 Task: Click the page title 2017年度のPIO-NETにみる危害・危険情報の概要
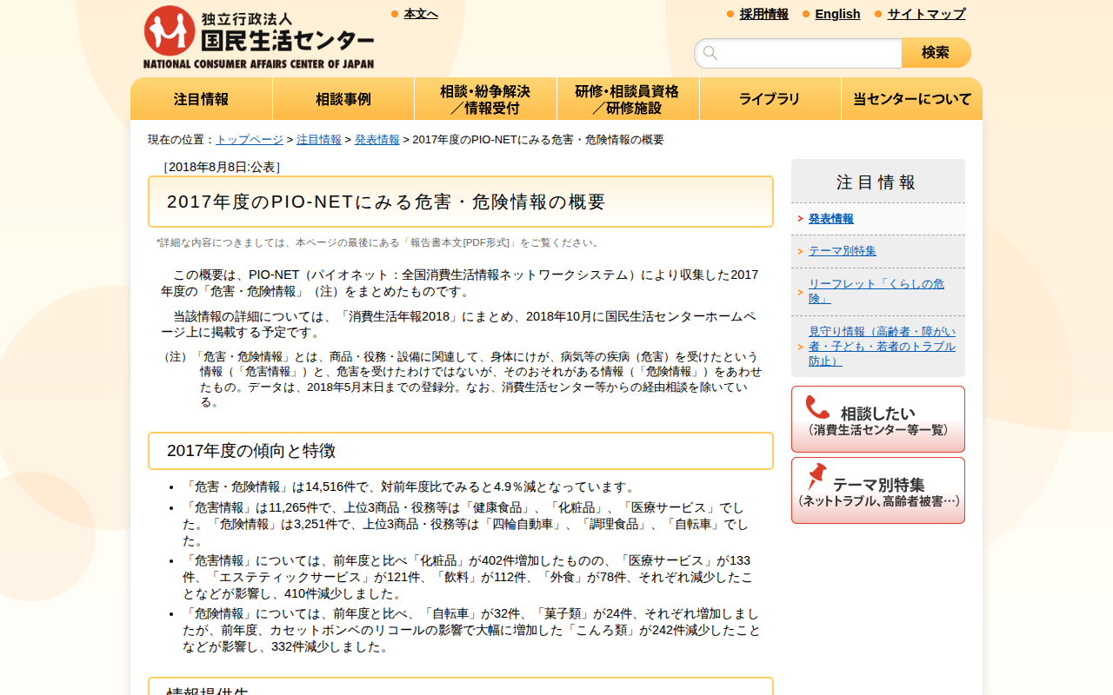(461, 202)
